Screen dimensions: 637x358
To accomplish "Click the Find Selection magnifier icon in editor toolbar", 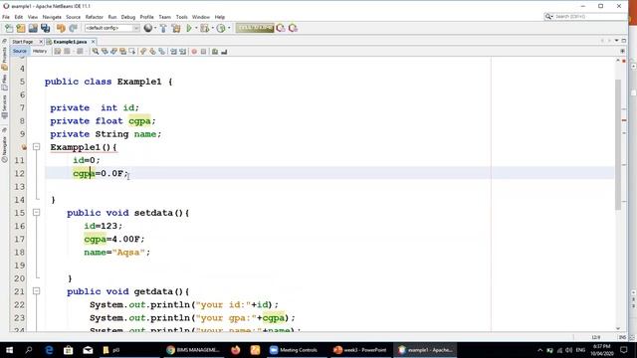I will tap(96, 51).
